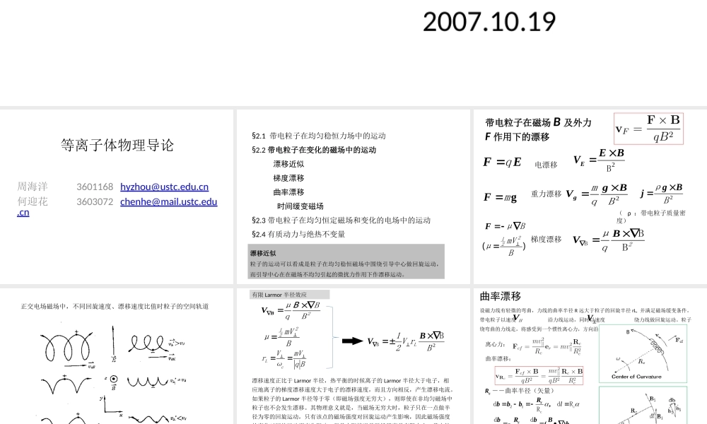Select outline line §2.3 带电粒子在均匀恒定磁场和变化的电场中的运动
This screenshot has width=707, height=424.
(341, 220)
